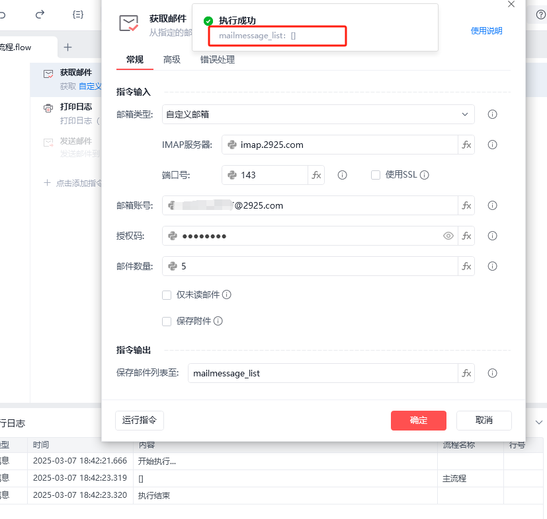Select the 发送邮件 step in flow
This screenshot has height=519, width=547.
66,148
